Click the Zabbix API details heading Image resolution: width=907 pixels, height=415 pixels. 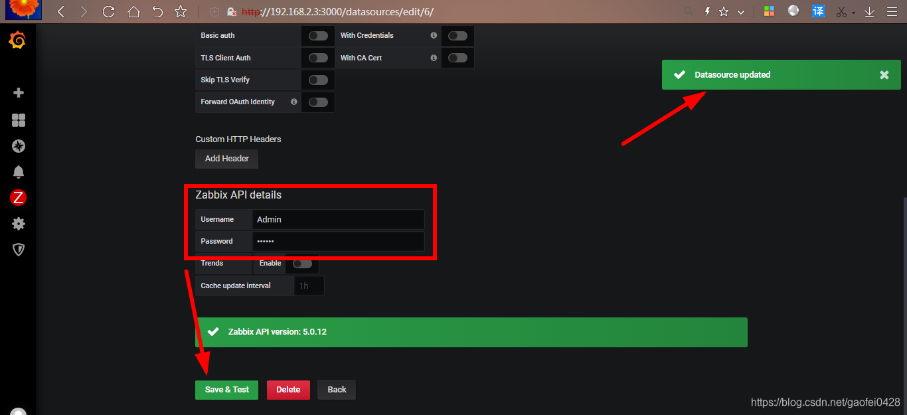point(238,195)
